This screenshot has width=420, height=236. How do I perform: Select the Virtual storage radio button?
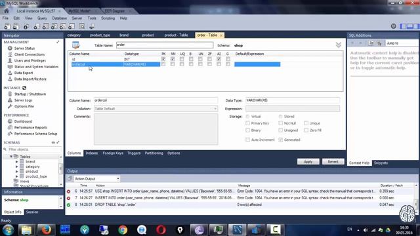248,117
